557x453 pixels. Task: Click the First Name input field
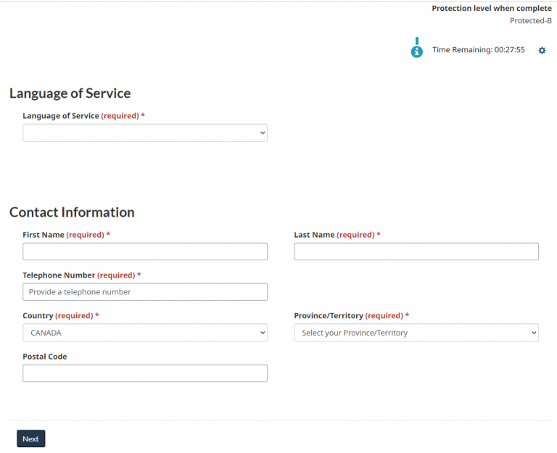(x=145, y=252)
